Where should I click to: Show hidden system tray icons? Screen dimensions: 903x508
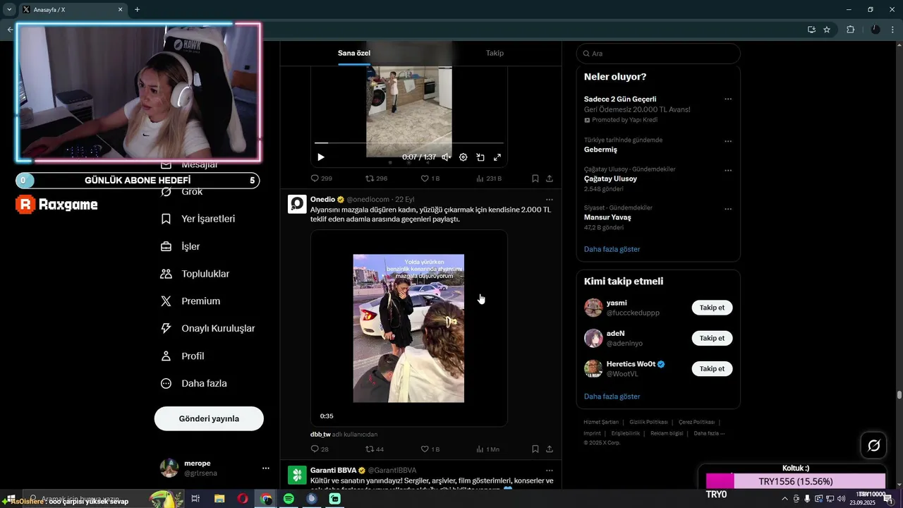click(785, 499)
